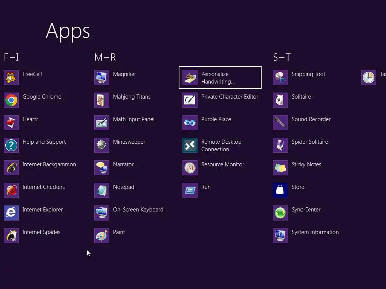Click the Narrator label
The height and width of the screenshot is (289, 386).
[123, 164]
